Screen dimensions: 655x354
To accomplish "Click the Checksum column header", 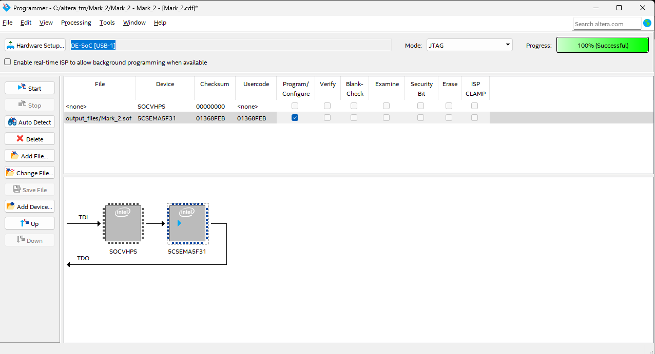I will pyautogui.click(x=215, y=88).
